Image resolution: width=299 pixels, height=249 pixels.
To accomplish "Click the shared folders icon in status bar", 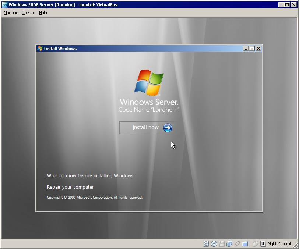I will [245, 244].
